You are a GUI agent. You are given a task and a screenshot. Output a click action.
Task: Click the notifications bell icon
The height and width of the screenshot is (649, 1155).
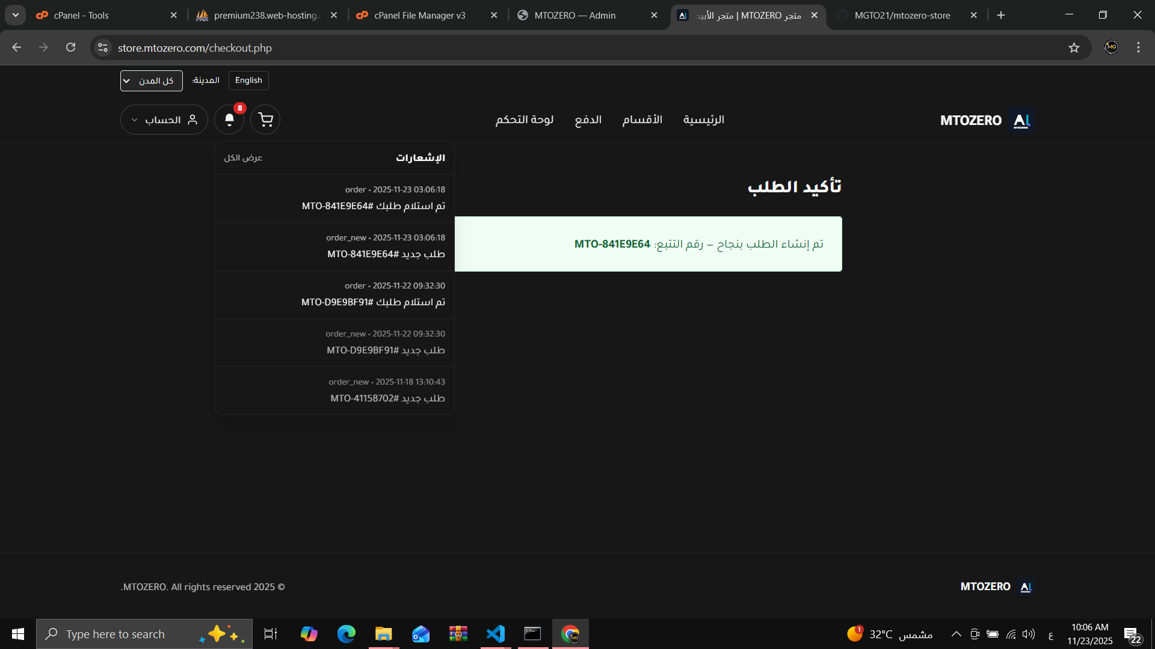point(229,120)
